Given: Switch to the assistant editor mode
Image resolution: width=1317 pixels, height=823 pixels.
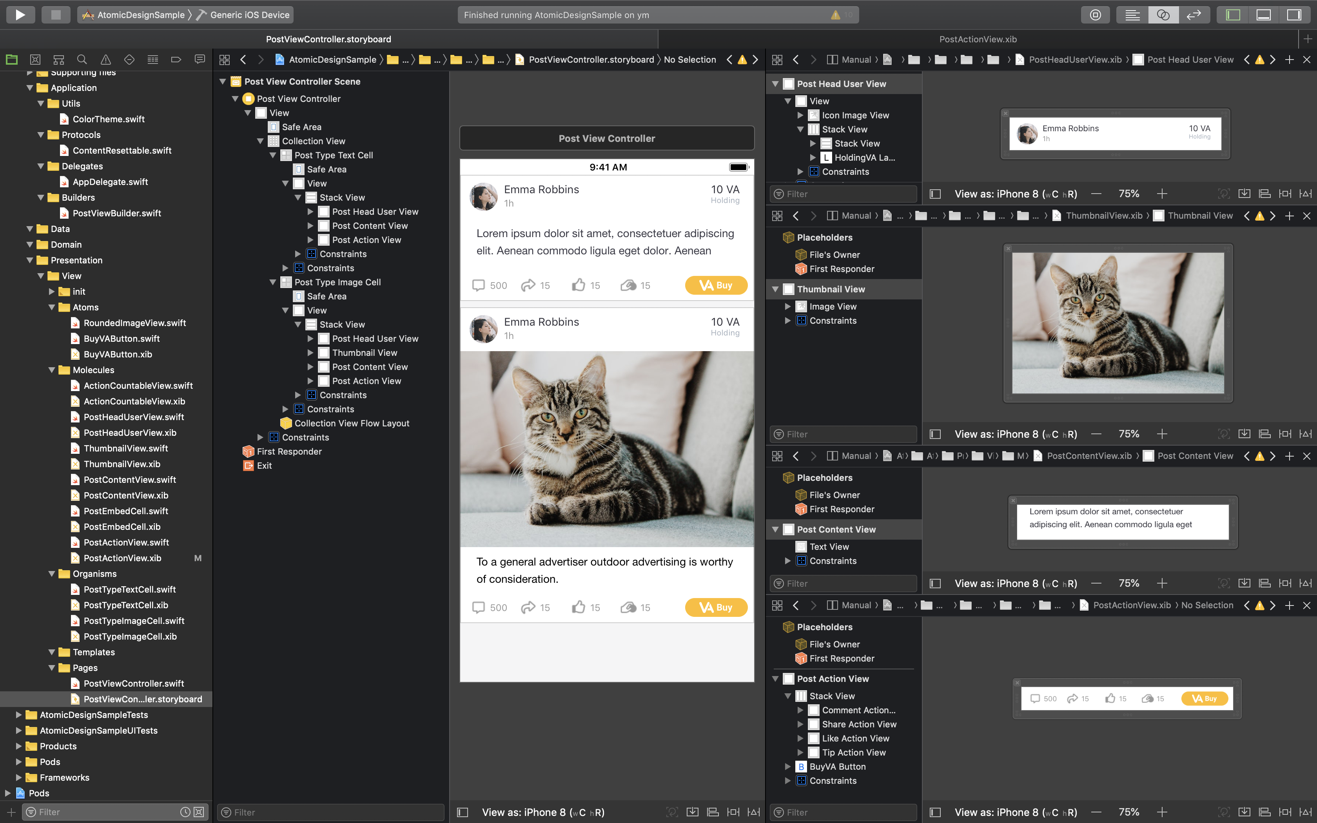Looking at the screenshot, I should 1163,15.
